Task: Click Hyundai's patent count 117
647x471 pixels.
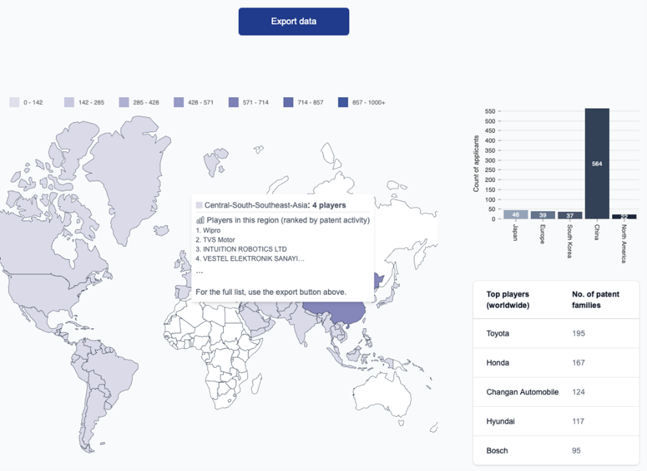Action: pos(578,421)
